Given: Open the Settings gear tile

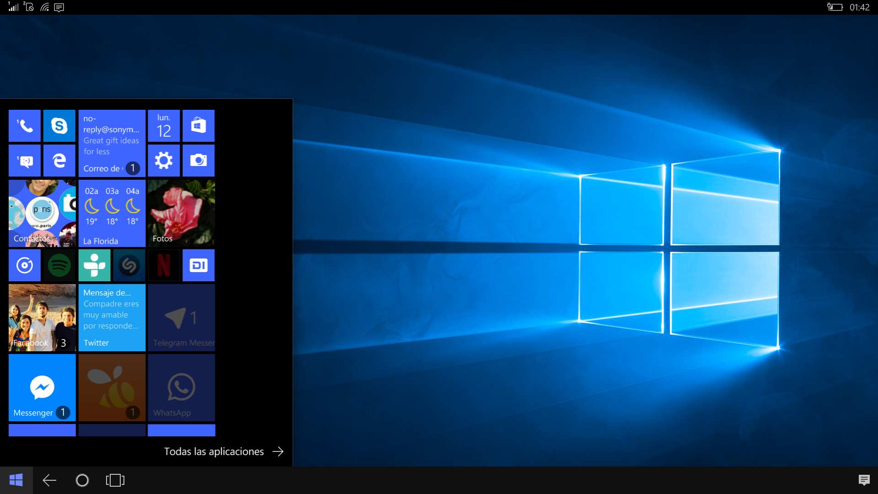Looking at the screenshot, I should click(164, 161).
